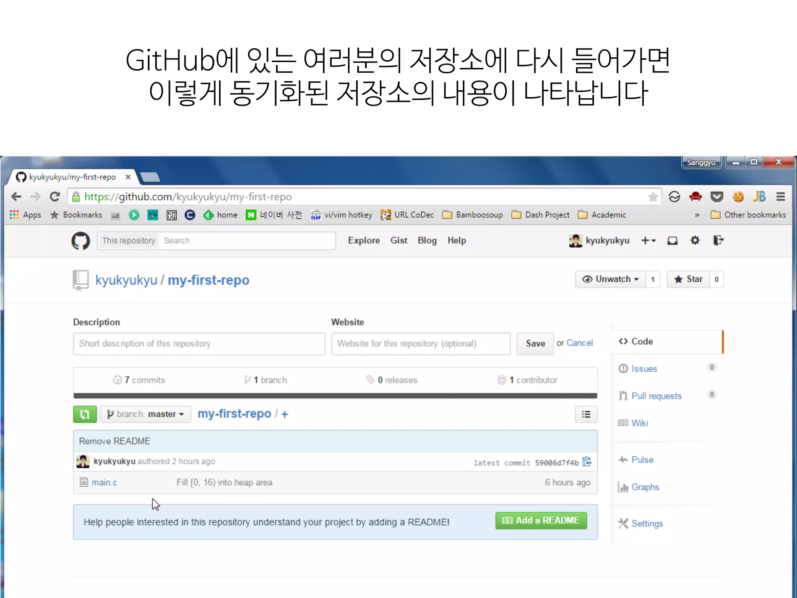Click the red armchair extension icon
This screenshot has width=797, height=598.
(695, 197)
